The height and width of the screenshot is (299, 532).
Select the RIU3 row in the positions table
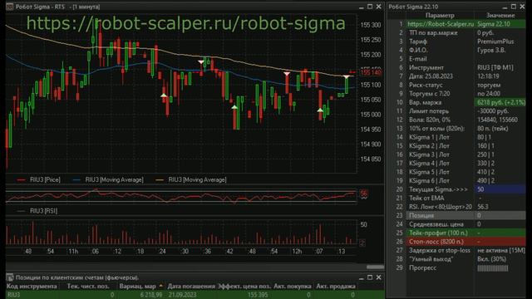(x=195, y=295)
